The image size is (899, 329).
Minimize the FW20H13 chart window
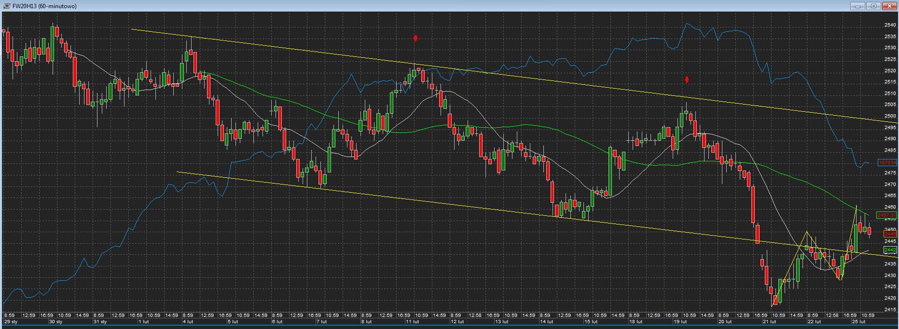(858, 6)
